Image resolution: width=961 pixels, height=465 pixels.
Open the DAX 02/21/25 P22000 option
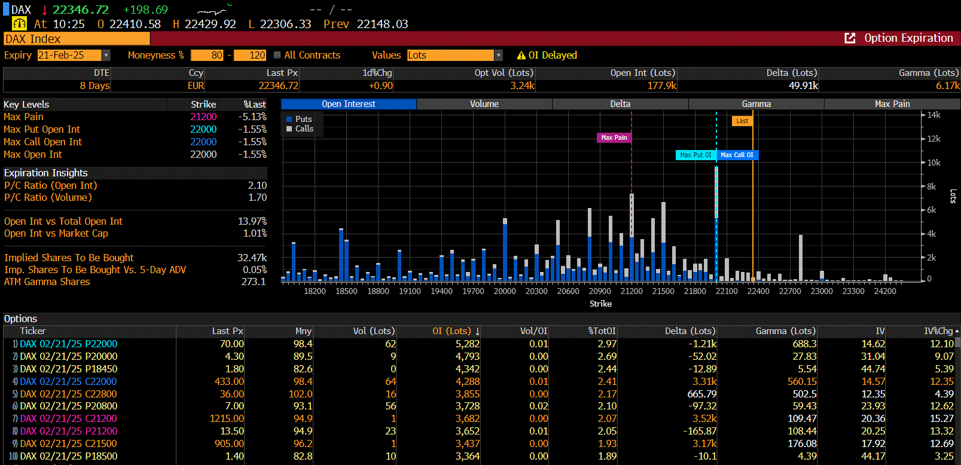coord(69,344)
